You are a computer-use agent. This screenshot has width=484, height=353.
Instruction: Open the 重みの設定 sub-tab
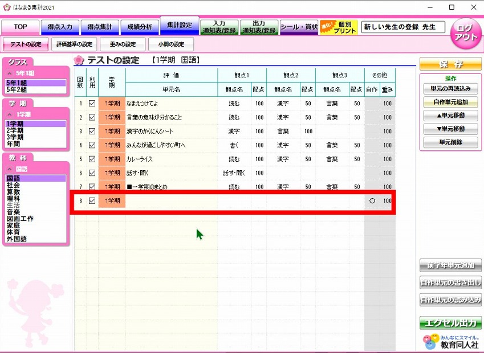pyautogui.click(x=123, y=44)
